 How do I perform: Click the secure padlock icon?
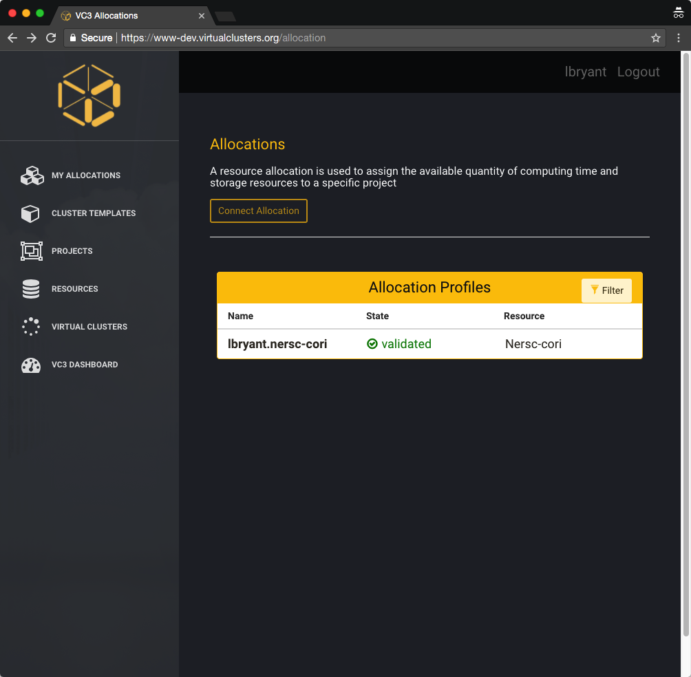(73, 38)
